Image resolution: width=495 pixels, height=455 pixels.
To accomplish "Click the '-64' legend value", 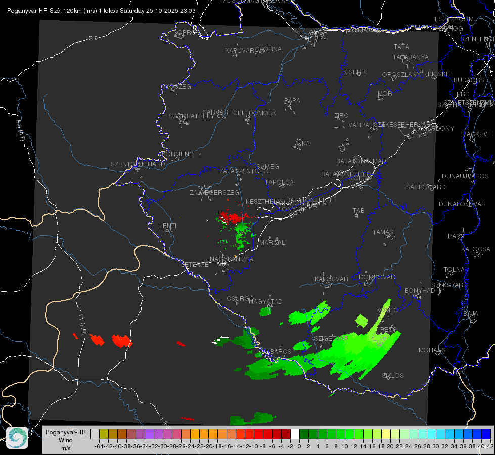I will pyautogui.click(x=99, y=446).
